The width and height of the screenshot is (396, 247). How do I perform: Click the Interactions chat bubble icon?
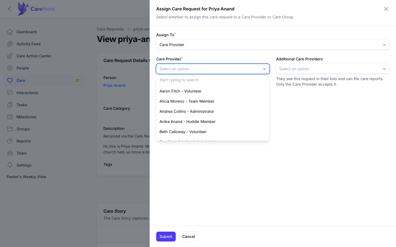tap(10, 93)
